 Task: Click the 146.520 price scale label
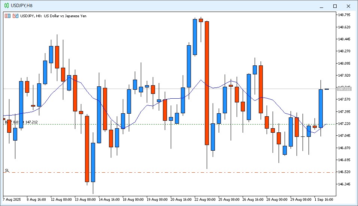click(344, 172)
